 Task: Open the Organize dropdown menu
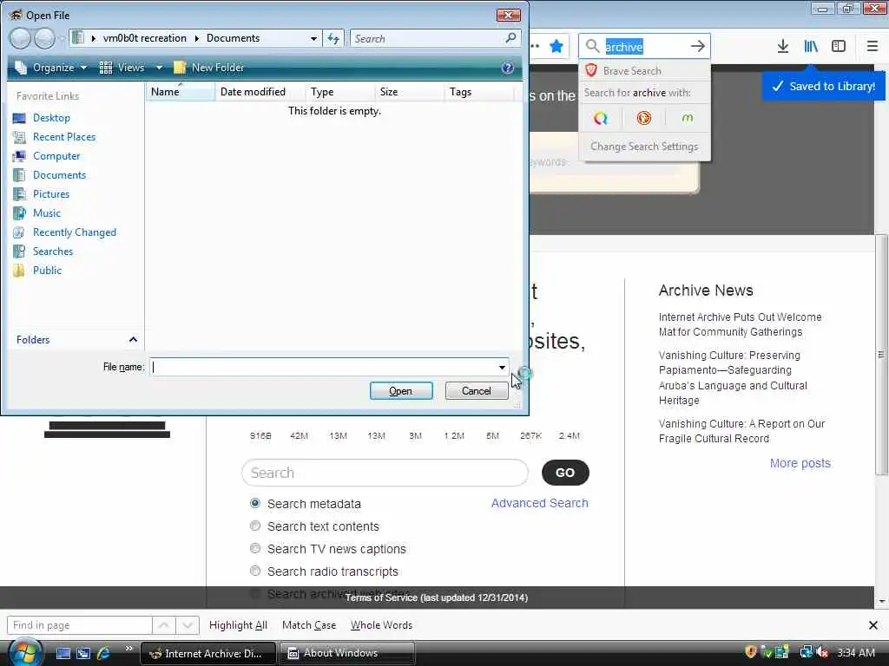(51, 68)
